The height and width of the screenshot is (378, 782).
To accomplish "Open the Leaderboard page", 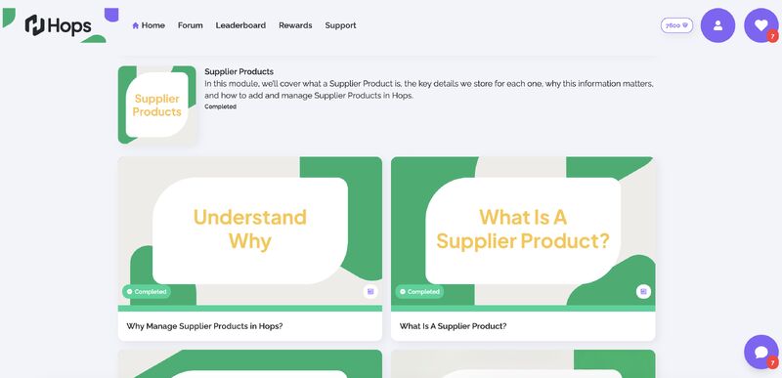I will coord(240,25).
